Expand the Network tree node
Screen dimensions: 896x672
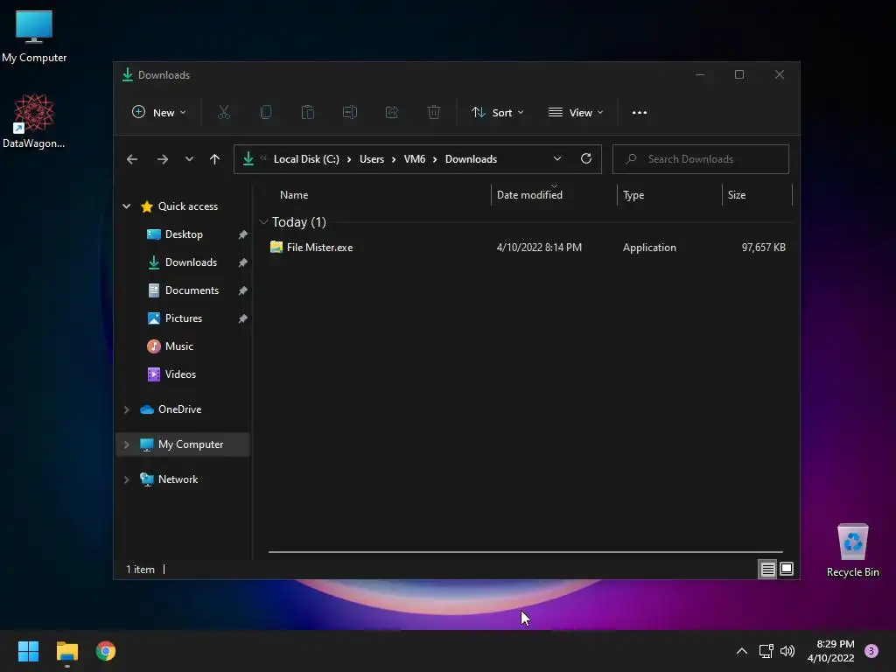[x=126, y=479]
